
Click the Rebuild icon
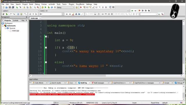click(x=52, y=7)
